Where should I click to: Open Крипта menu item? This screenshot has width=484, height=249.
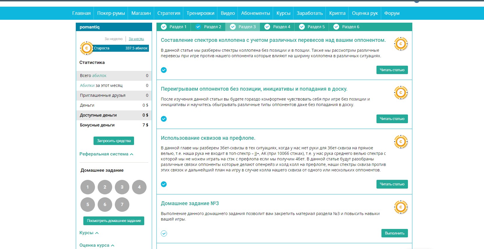[337, 13]
